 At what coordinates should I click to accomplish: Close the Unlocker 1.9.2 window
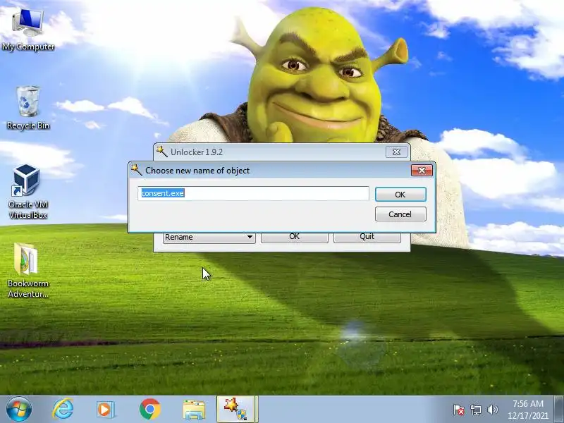396,152
